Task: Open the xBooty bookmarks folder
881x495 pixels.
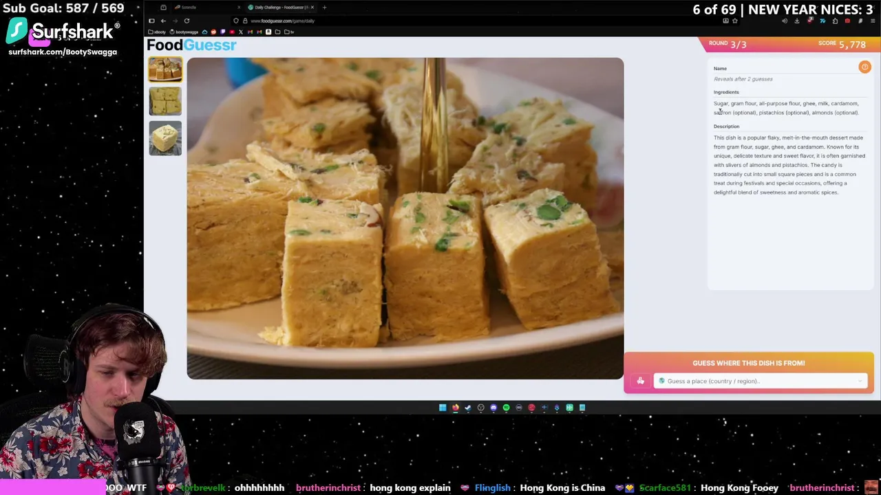Action: 157,32
